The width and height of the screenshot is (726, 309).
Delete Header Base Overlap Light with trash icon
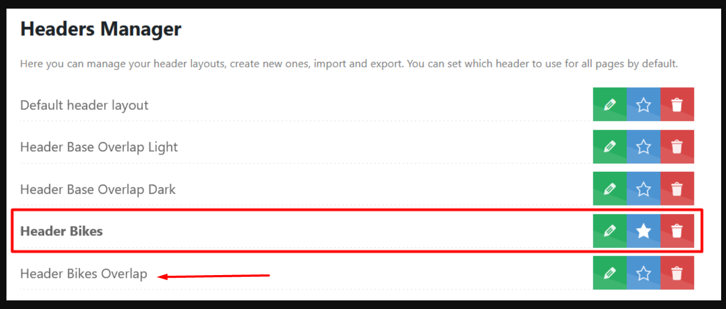677,146
